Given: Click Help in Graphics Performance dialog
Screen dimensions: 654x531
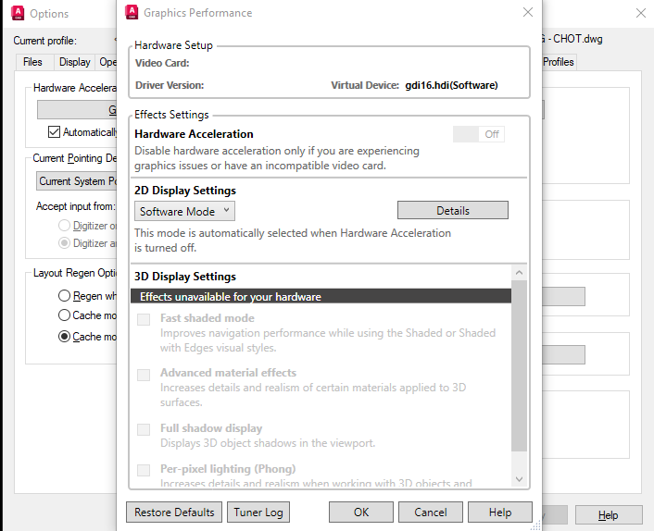Looking at the screenshot, I should coord(499,512).
